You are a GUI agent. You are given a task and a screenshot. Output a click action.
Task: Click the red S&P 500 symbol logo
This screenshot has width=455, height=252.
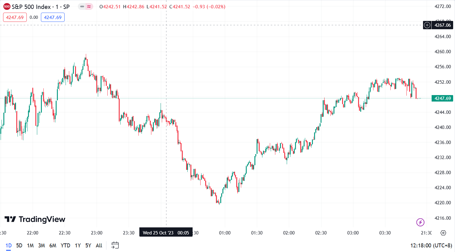click(7, 6)
